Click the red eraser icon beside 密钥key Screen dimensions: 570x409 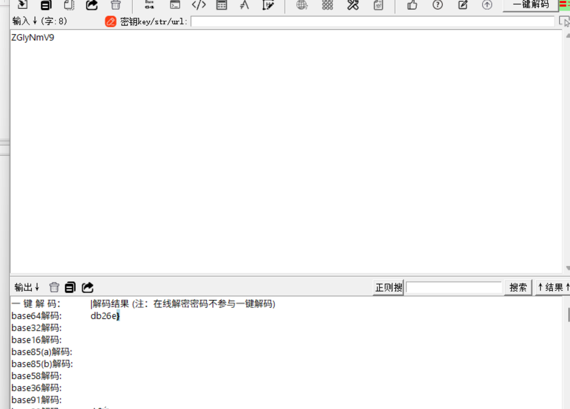[x=111, y=22]
